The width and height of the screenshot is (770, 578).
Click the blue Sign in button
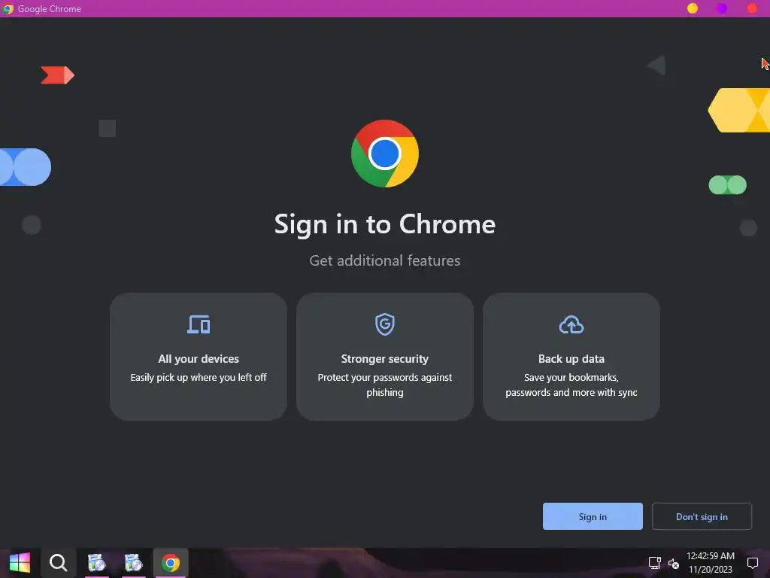pyautogui.click(x=593, y=516)
